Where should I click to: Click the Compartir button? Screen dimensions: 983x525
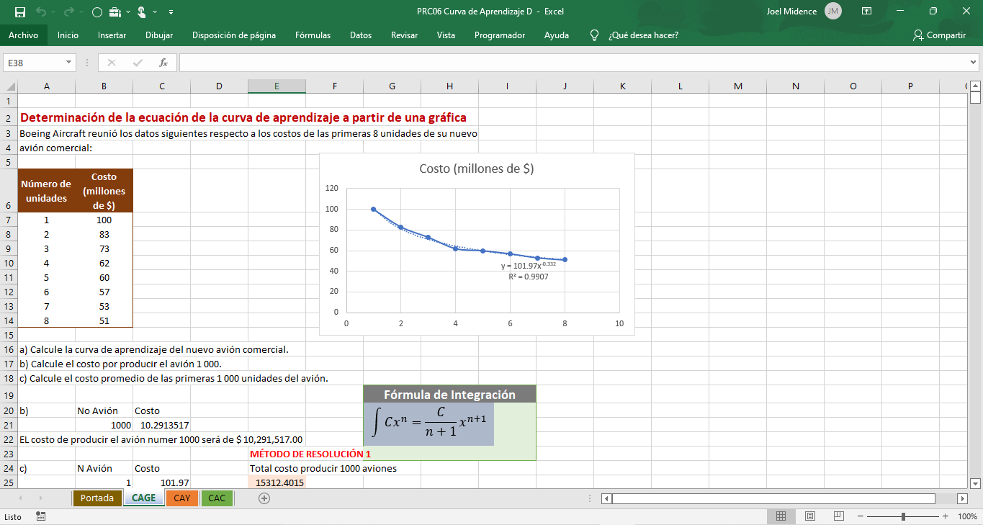939,35
